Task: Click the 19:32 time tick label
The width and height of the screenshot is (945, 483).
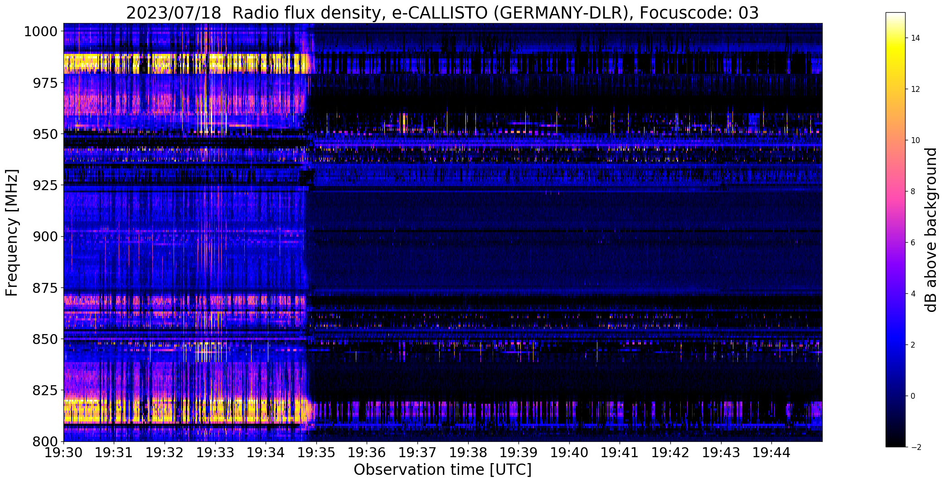Action: coord(165,452)
